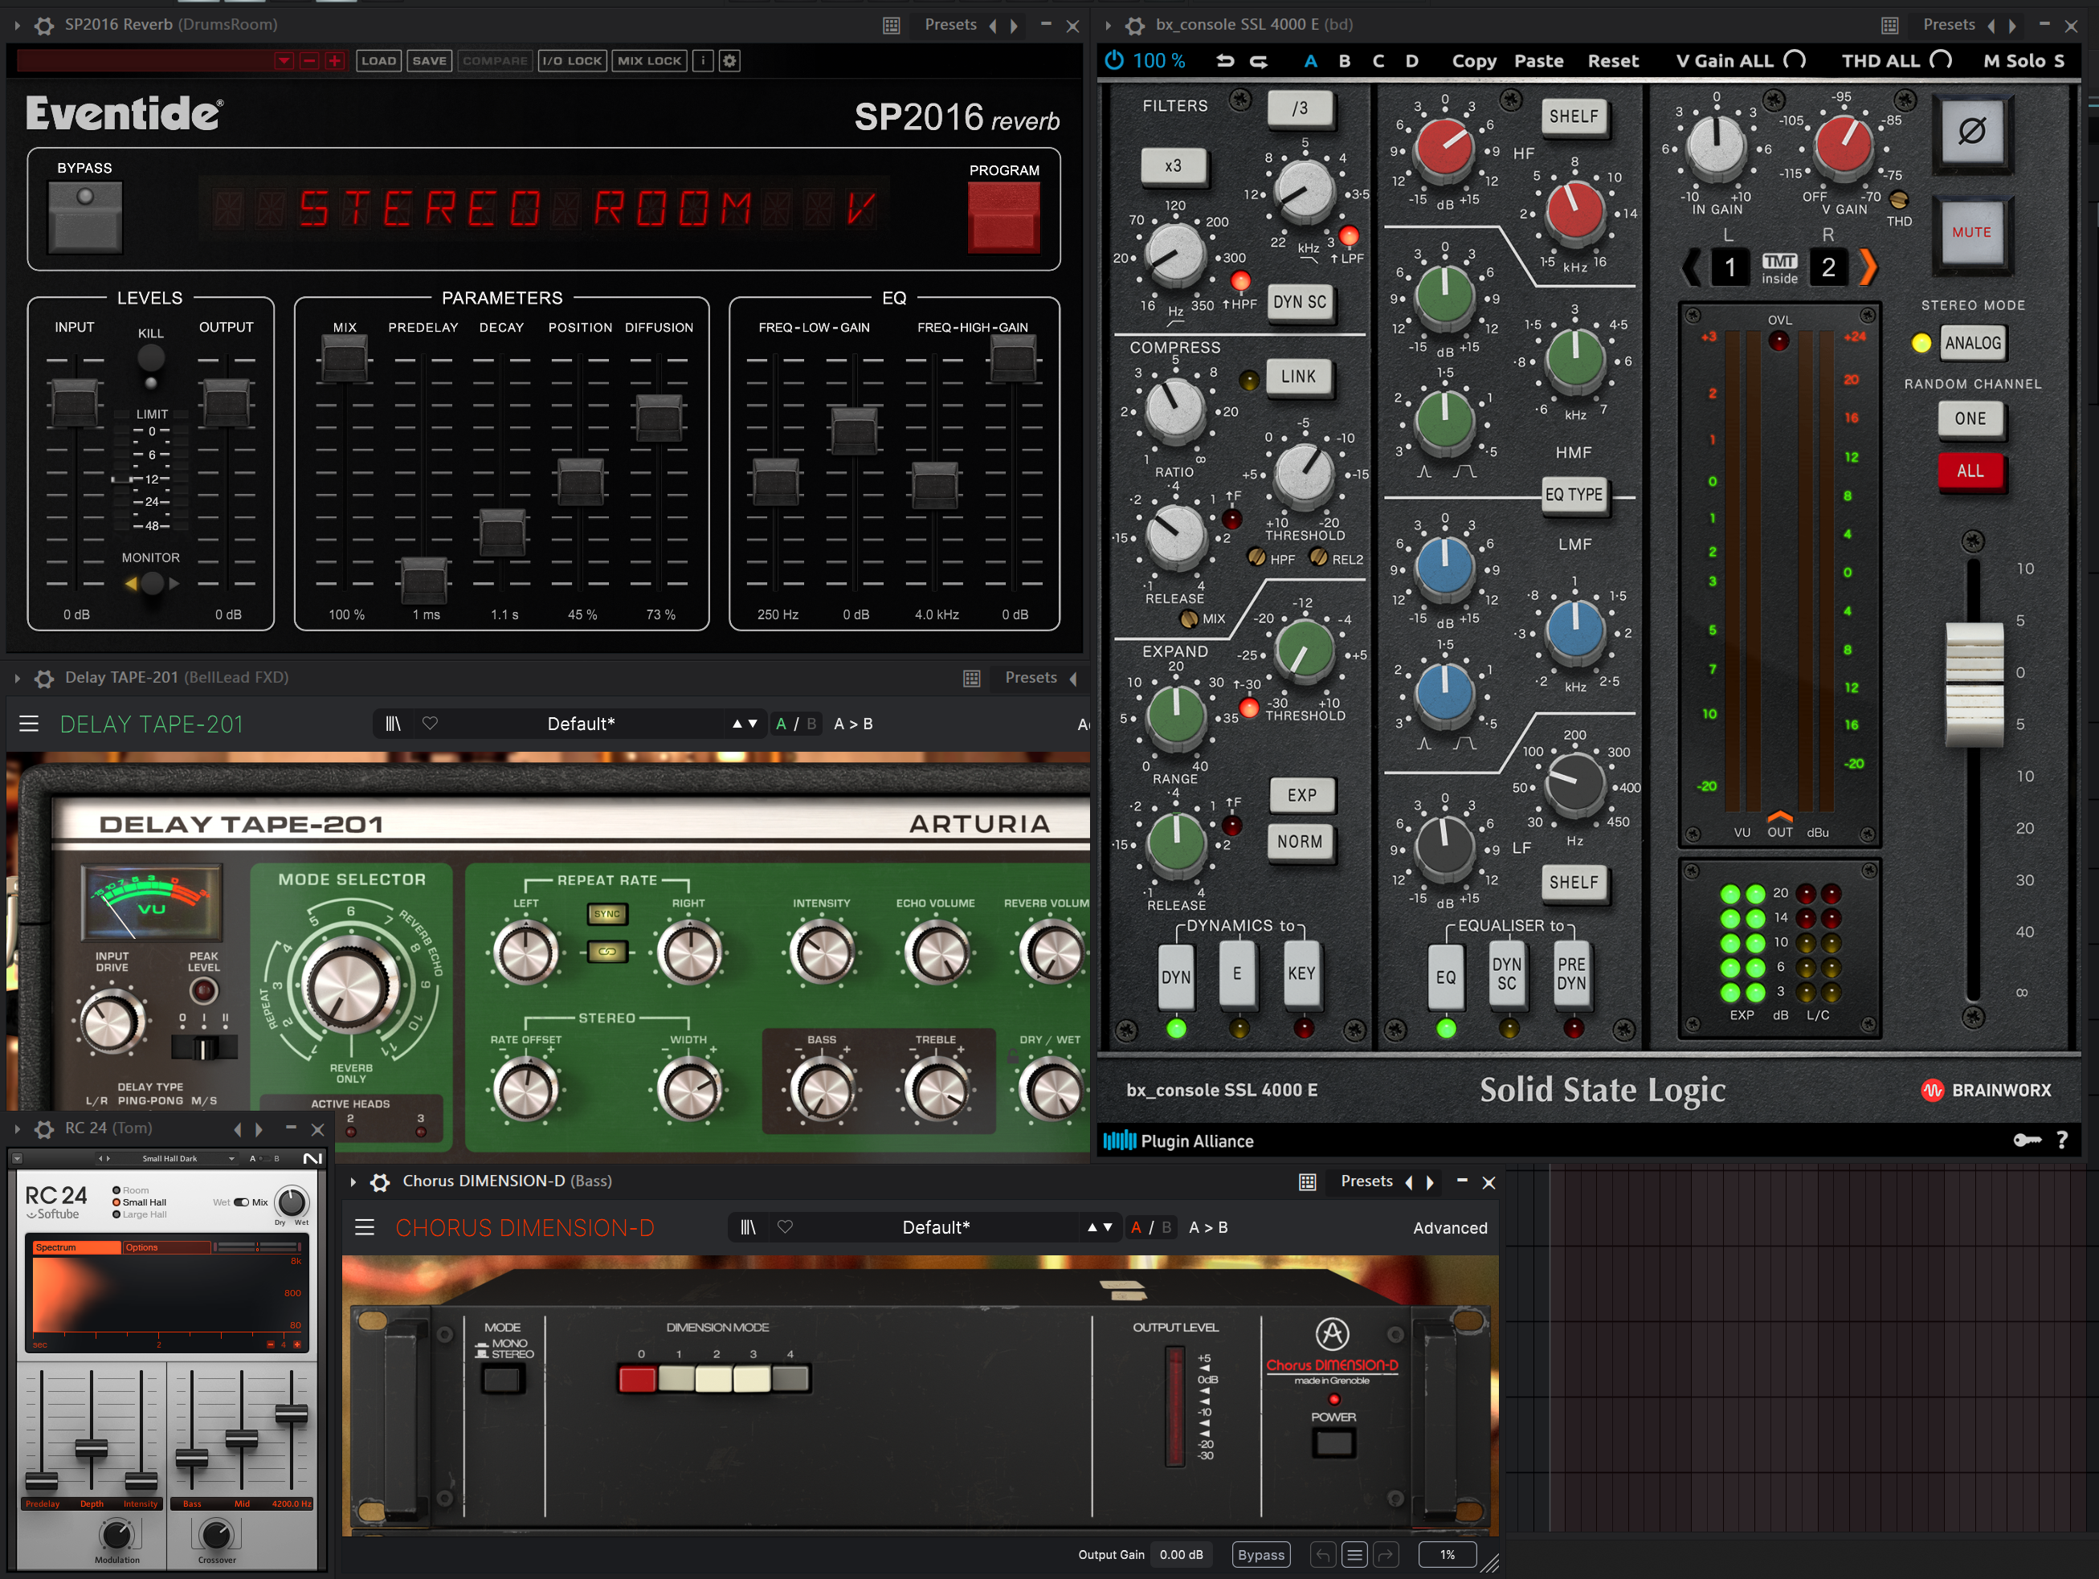The height and width of the screenshot is (1579, 2099).
Task: Open the SP2016 preset grid icon
Action: coord(891,26)
